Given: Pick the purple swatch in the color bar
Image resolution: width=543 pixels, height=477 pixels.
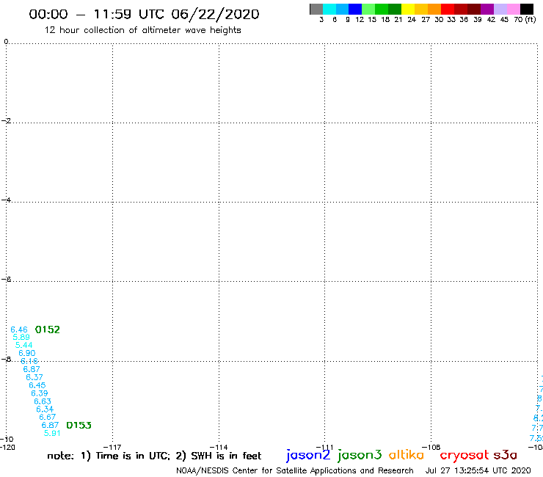Looking at the screenshot, I should pyautogui.click(x=487, y=9).
